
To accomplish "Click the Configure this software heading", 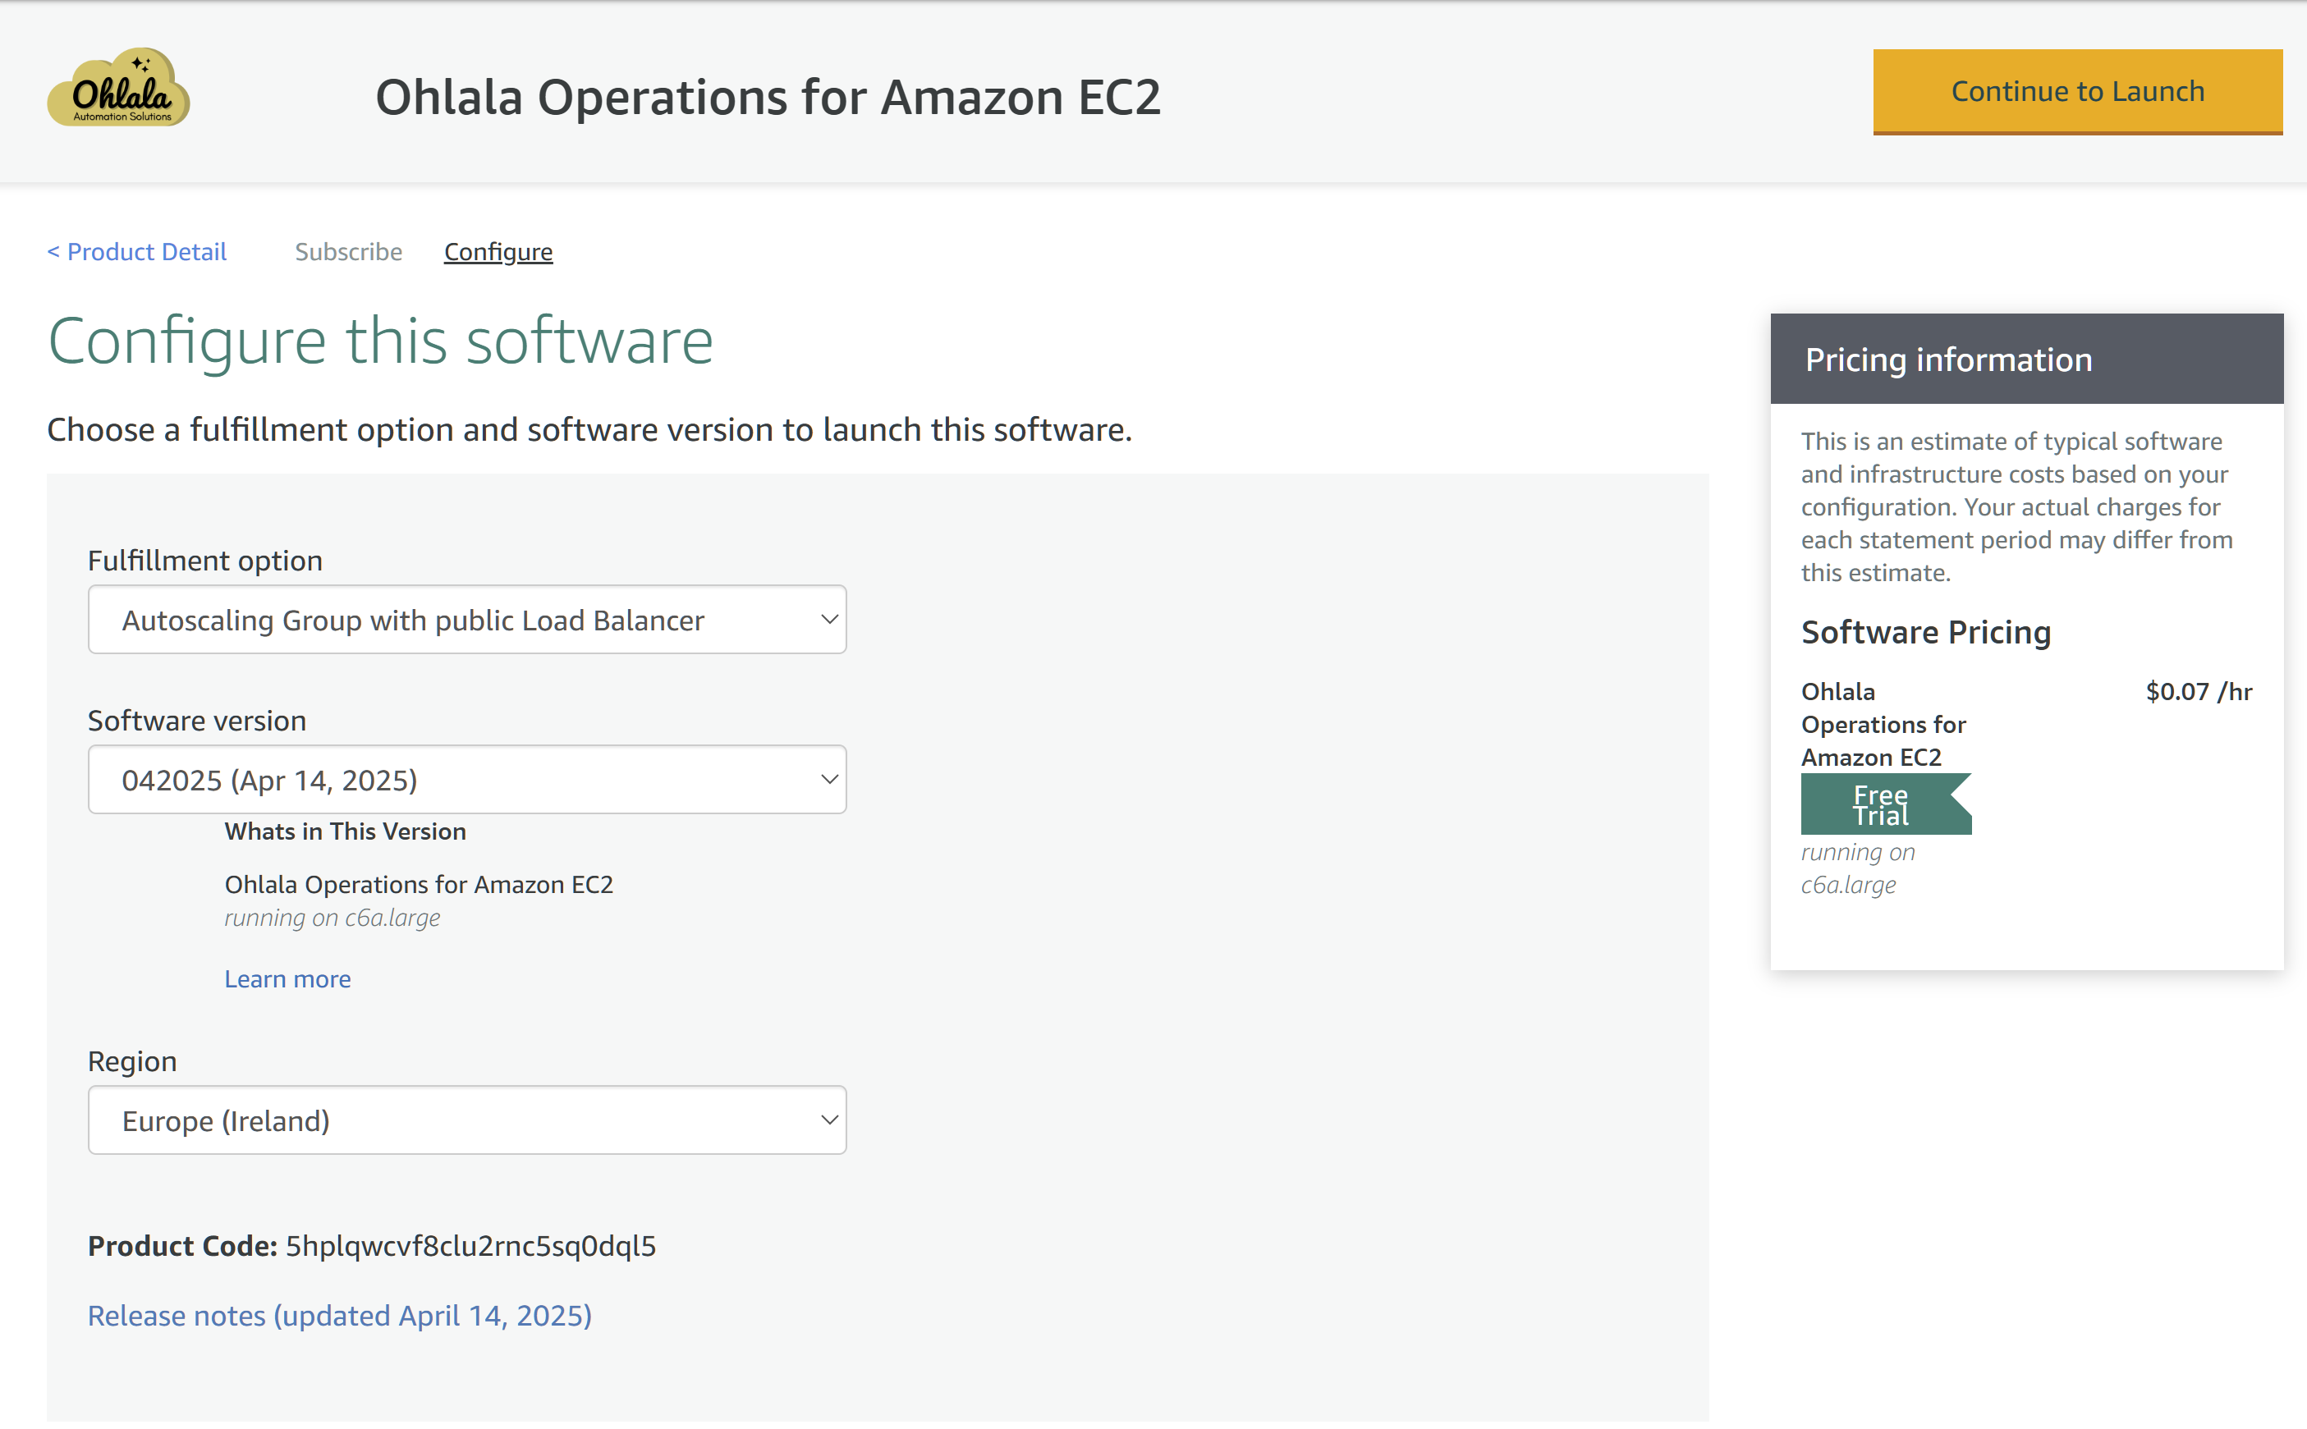I will coord(380,341).
